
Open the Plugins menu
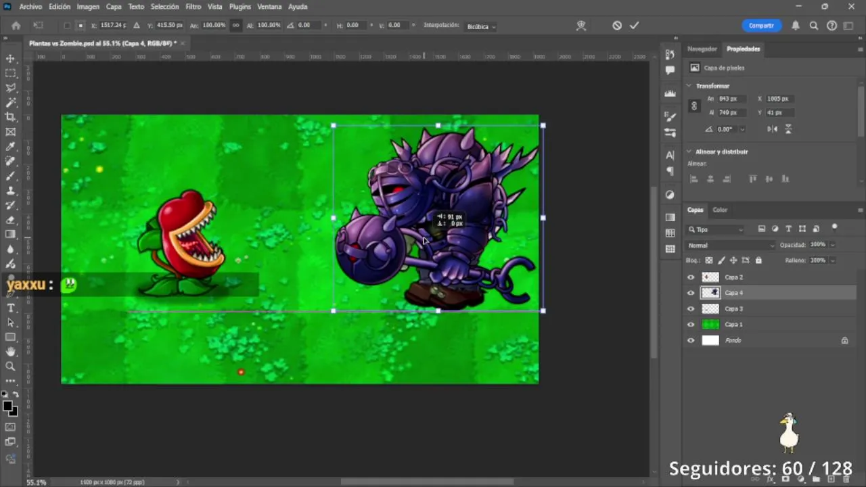pos(240,7)
